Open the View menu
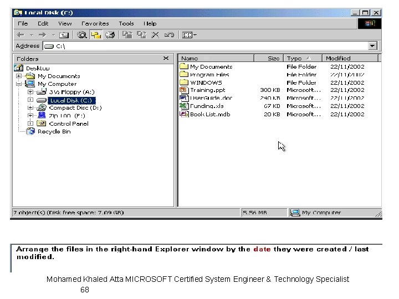 [65, 23]
